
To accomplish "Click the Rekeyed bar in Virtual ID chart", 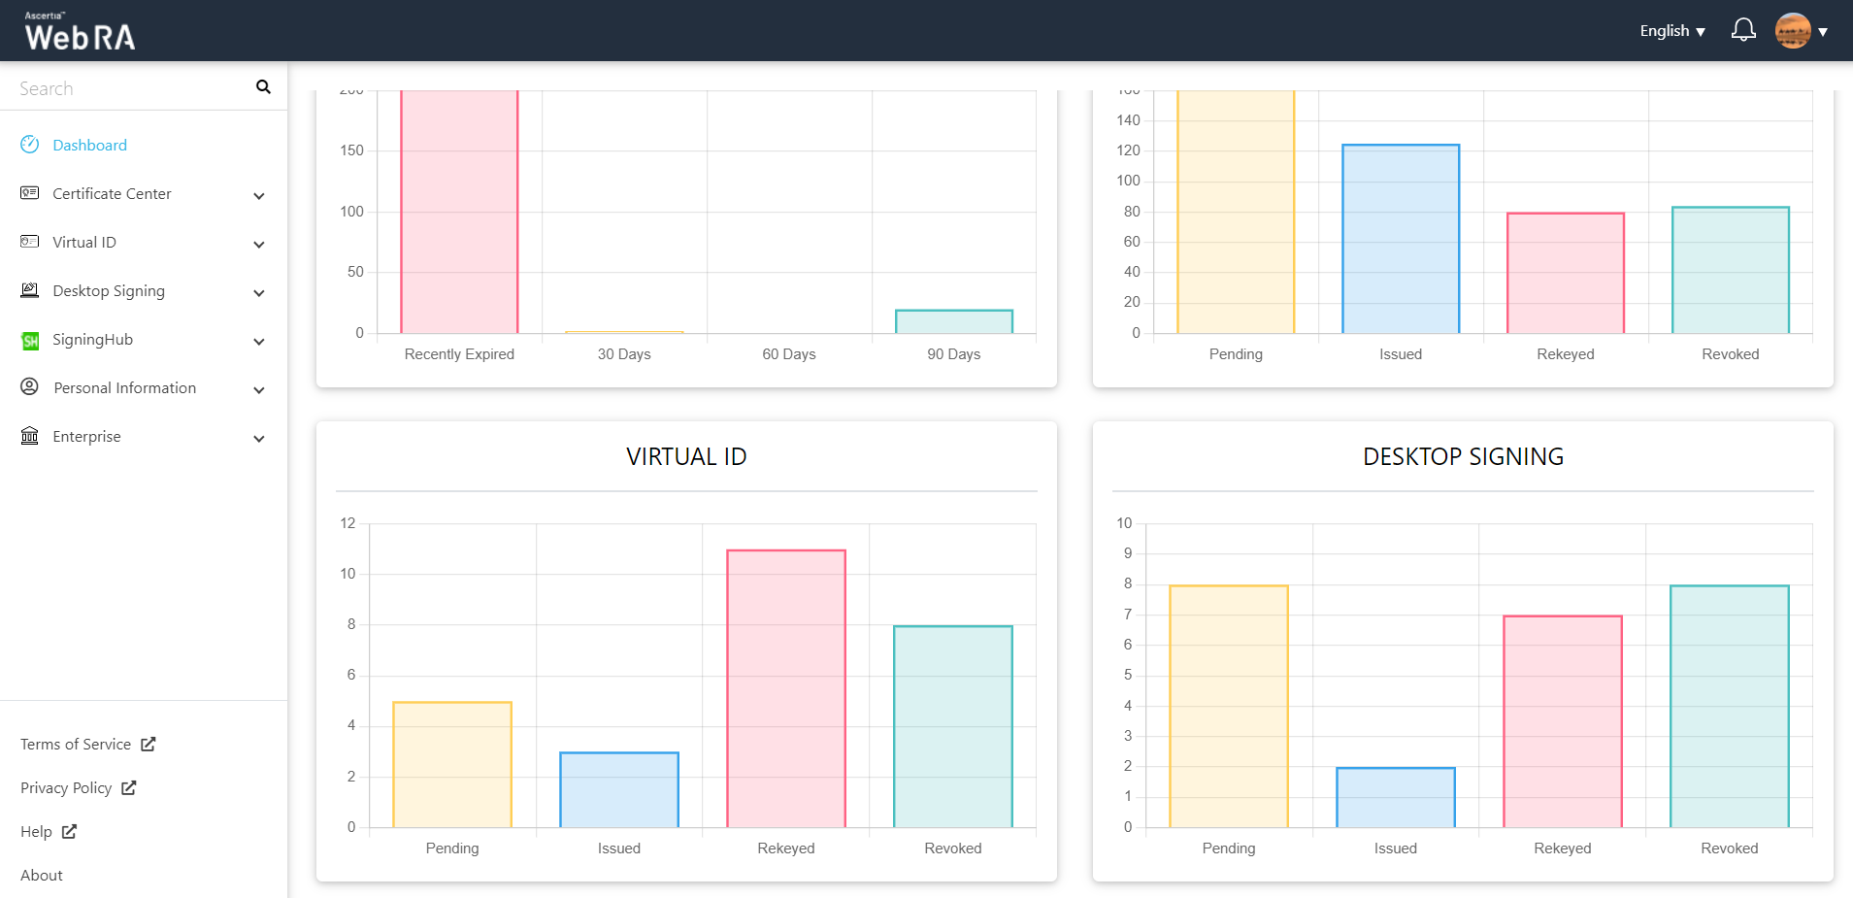I will coord(785,688).
